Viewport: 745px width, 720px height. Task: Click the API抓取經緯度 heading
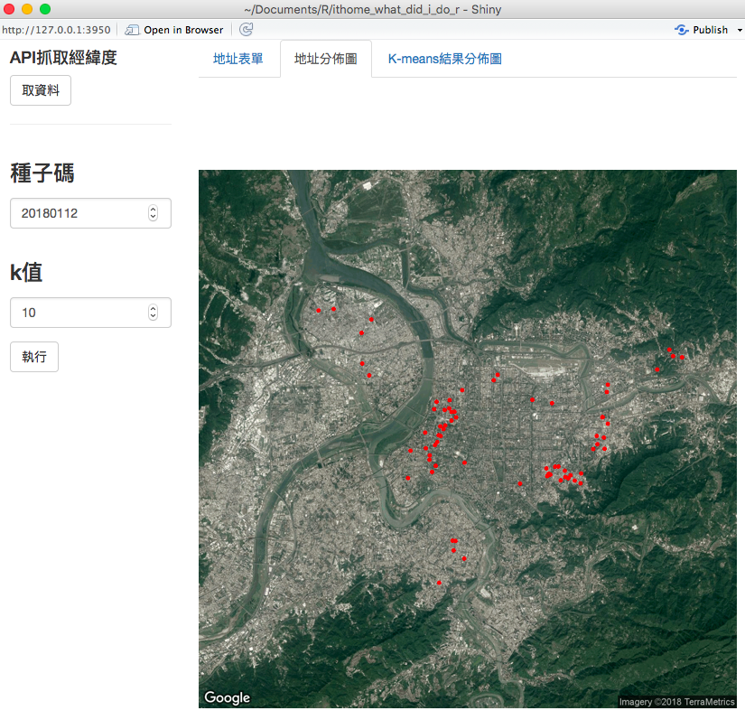[63, 58]
